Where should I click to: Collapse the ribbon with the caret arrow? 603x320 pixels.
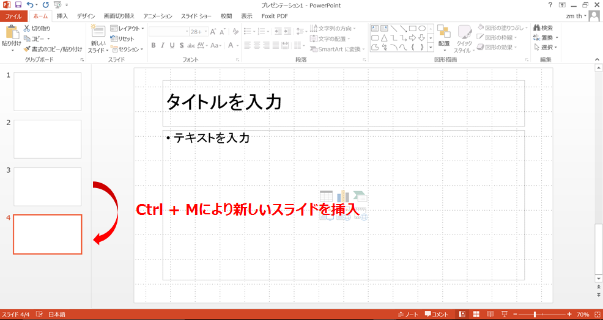[597, 60]
